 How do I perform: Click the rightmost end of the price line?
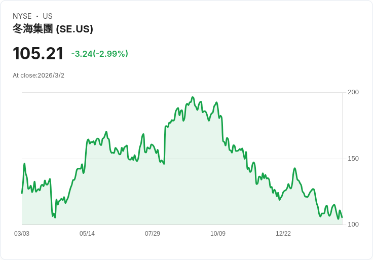(x=342, y=217)
